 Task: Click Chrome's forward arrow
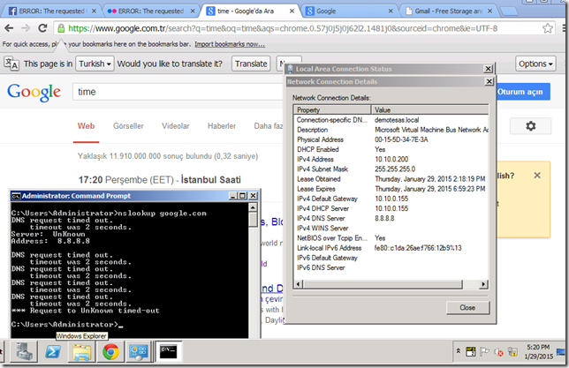pyautogui.click(x=26, y=28)
